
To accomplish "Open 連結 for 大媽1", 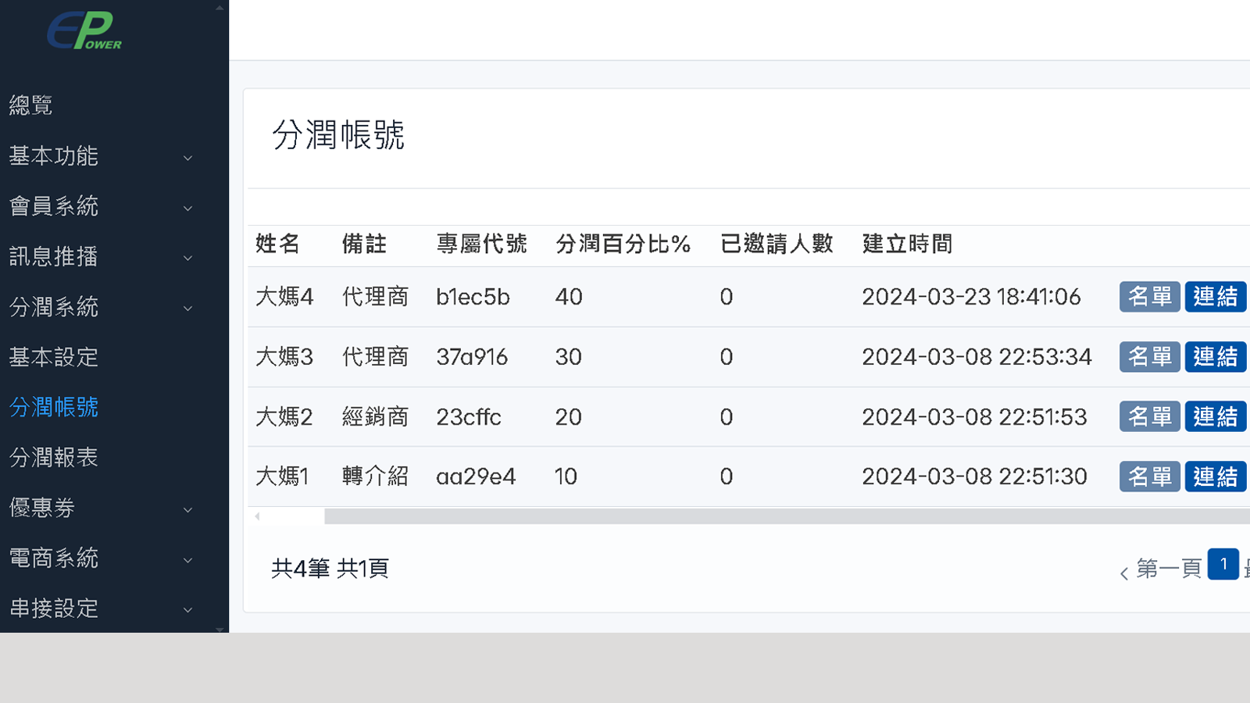I will [x=1215, y=476].
